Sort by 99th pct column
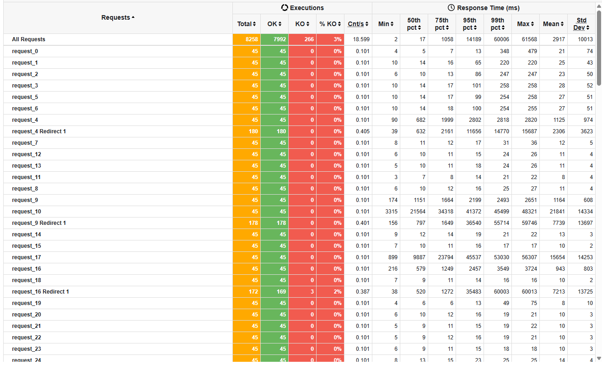This screenshot has height=365, width=602. [x=498, y=24]
